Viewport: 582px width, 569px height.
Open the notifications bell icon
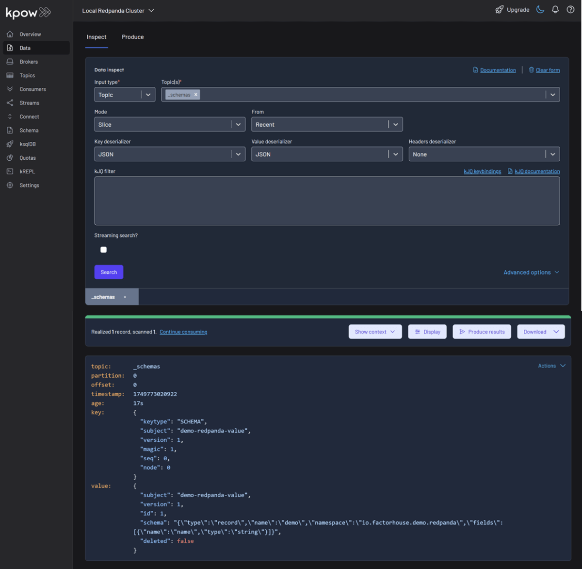click(x=555, y=9)
